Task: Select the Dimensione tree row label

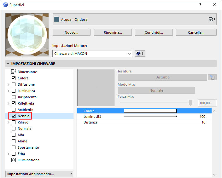Action: click(27, 72)
